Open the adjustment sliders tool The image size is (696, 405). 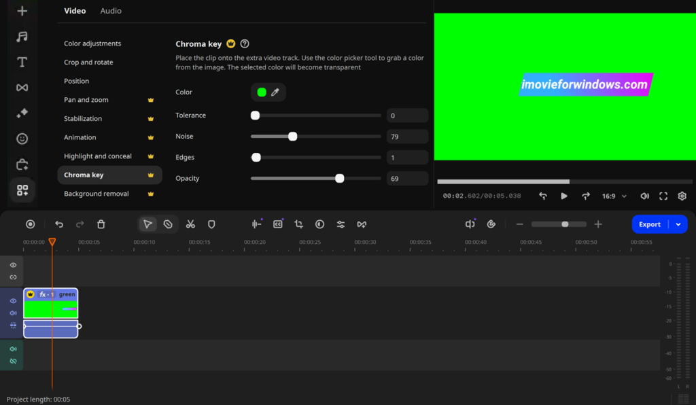[340, 224]
